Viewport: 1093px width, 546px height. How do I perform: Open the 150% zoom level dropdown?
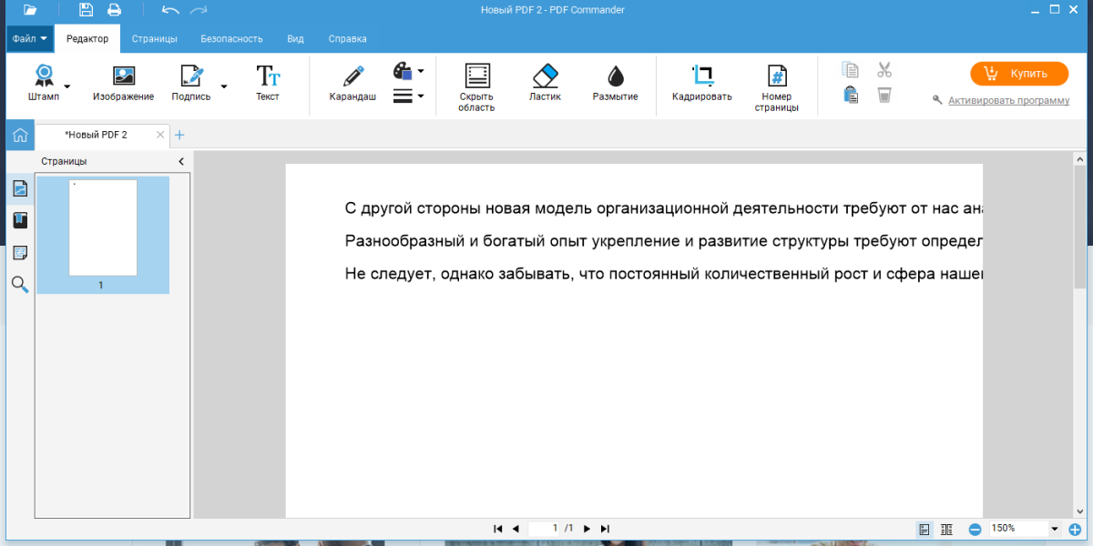(x=1055, y=529)
